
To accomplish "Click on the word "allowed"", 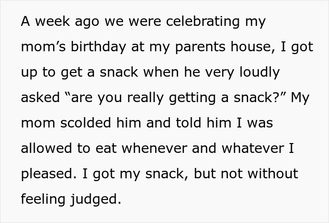I will point(47,148).
